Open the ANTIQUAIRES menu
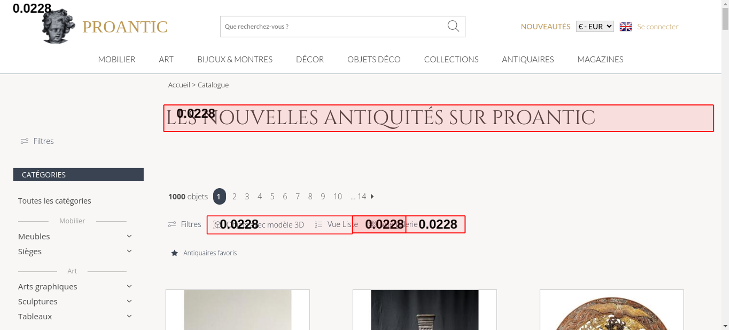 click(528, 59)
